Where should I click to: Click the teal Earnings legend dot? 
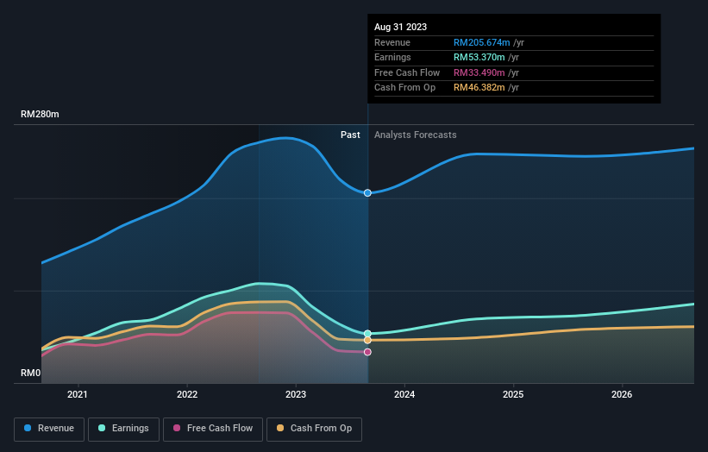(102, 428)
